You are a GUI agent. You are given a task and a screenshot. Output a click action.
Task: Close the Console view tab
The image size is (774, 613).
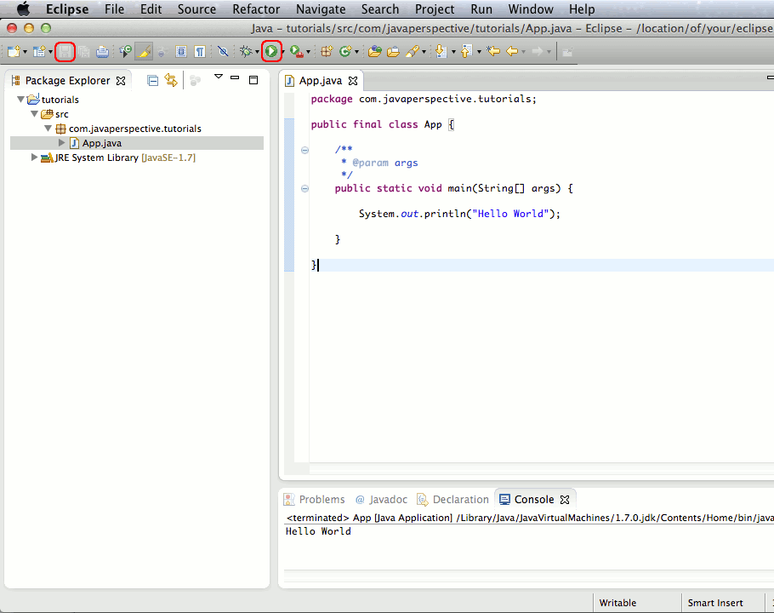coord(565,500)
